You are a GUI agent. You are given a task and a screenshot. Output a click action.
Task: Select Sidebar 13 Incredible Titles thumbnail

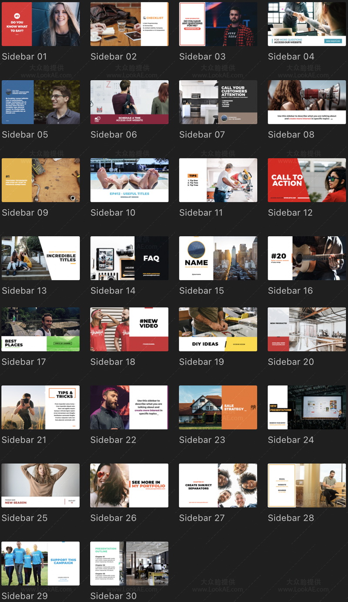(x=41, y=258)
